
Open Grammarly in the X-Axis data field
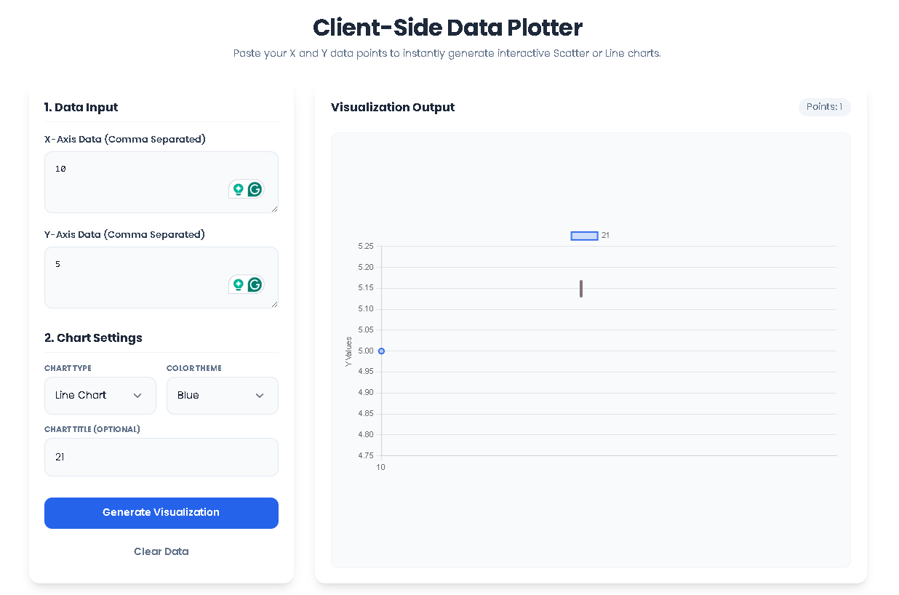(x=255, y=188)
